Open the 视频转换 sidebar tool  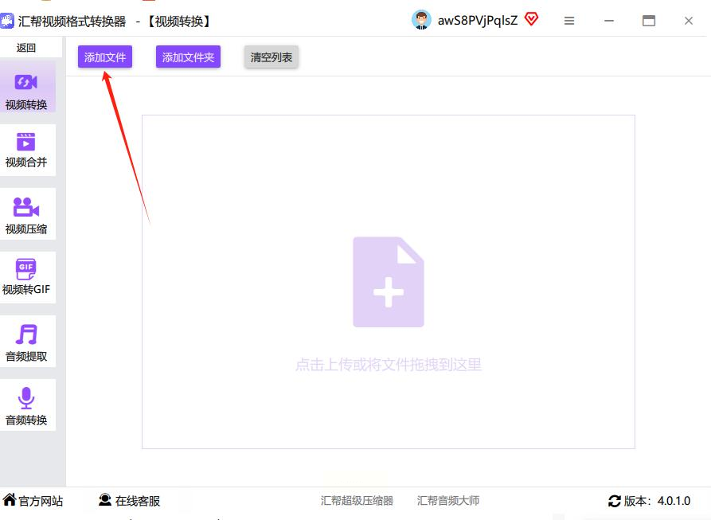coord(26,87)
